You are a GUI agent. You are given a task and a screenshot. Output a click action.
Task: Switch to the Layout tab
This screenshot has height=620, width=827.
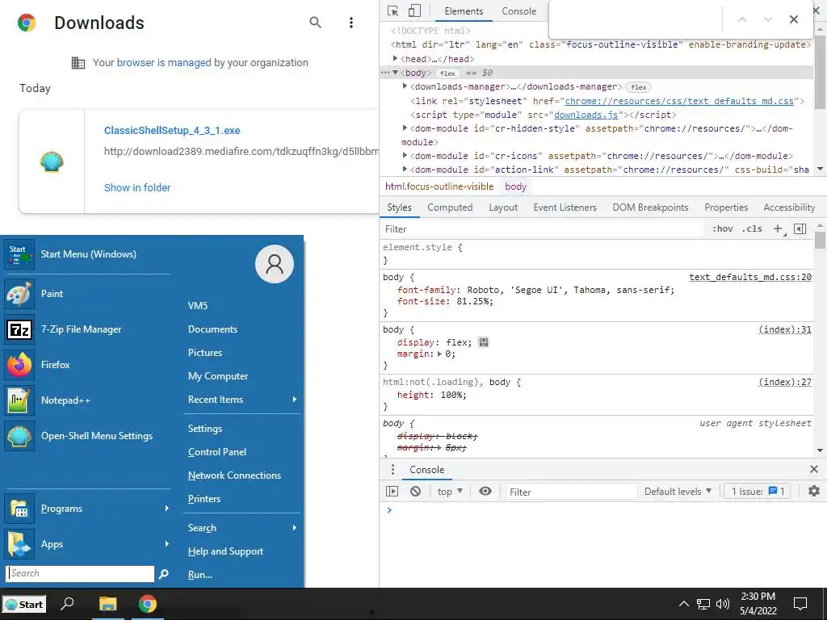503,207
